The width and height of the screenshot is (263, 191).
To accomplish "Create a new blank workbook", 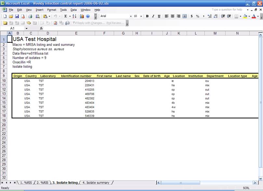I will (5, 16).
